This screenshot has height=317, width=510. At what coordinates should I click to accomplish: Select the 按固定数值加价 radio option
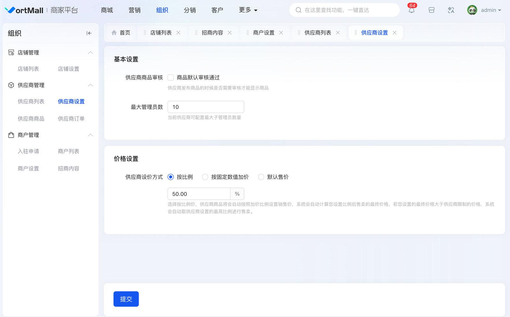pyautogui.click(x=205, y=177)
